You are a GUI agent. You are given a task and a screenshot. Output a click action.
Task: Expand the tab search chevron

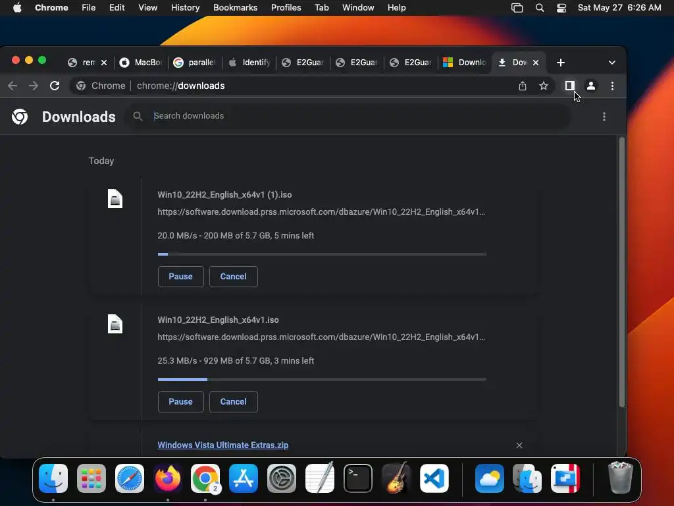(x=611, y=63)
